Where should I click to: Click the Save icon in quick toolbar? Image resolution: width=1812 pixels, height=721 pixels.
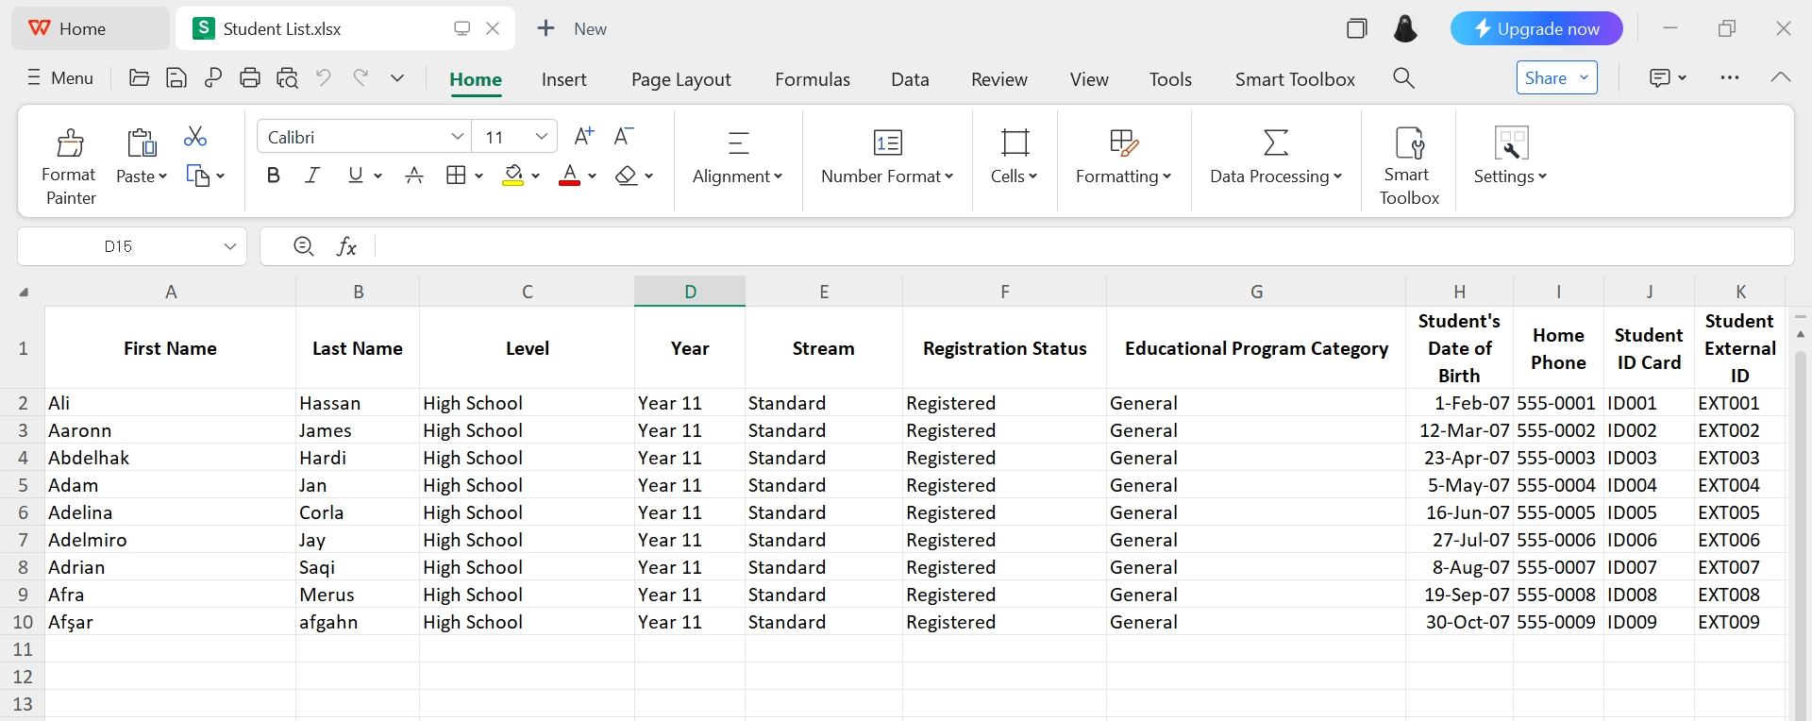coord(176,78)
